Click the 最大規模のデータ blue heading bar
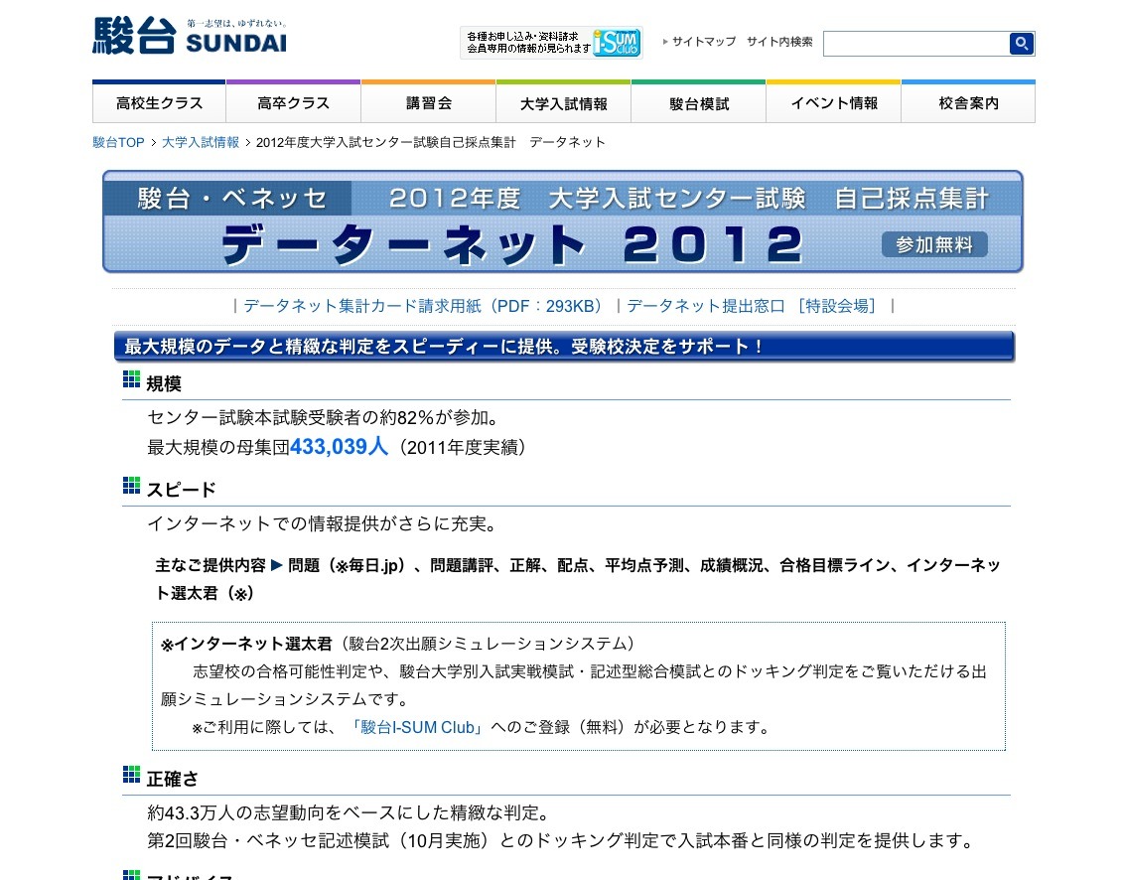This screenshot has width=1123, height=880. (564, 346)
